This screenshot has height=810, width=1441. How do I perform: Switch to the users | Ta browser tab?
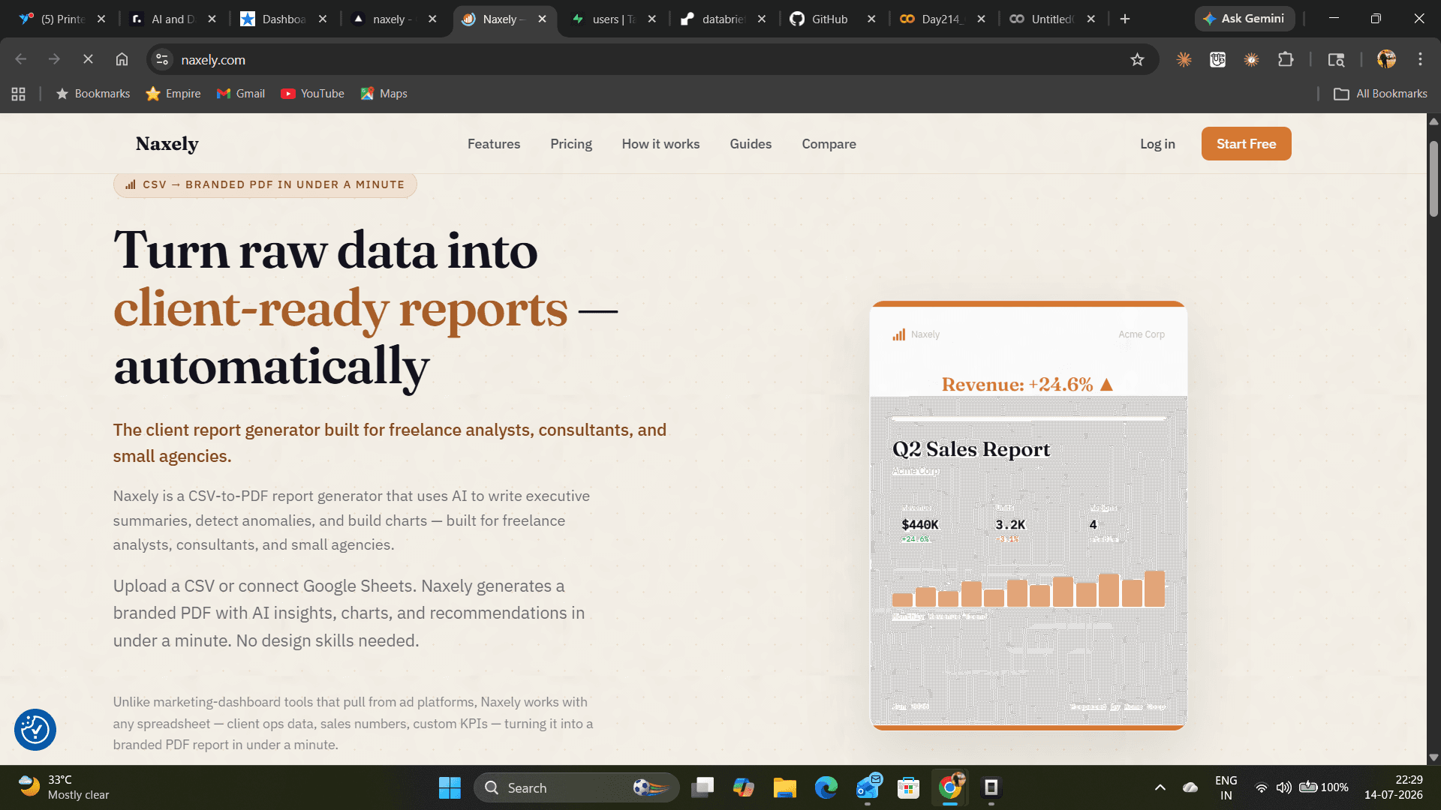coord(614,19)
